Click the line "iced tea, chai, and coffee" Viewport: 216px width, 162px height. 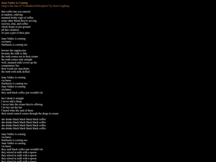point(15,24)
